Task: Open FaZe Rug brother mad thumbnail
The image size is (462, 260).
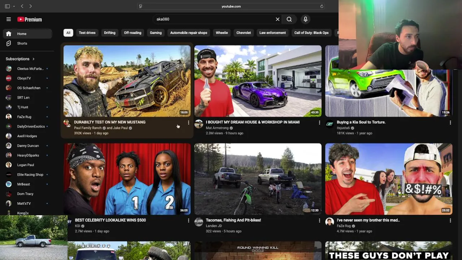Action: (389, 179)
